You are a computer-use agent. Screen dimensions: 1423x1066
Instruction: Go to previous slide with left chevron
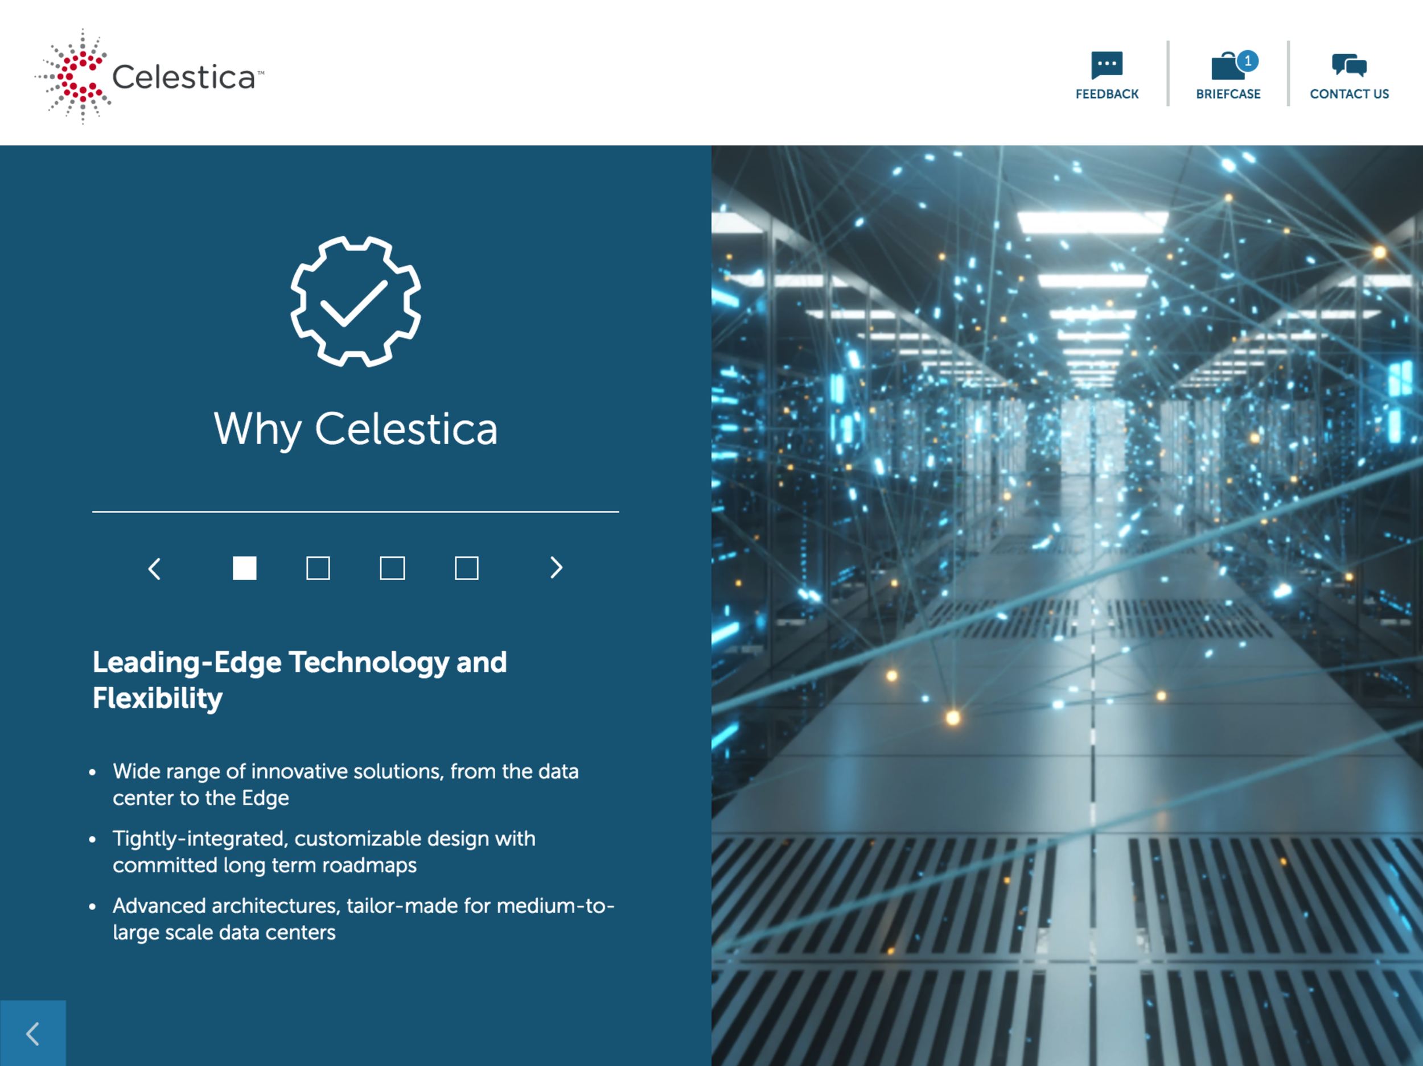pyautogui.click(x=154, y=568)
